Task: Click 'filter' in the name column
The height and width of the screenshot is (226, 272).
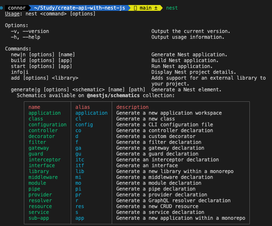Action: pos(37,142)
